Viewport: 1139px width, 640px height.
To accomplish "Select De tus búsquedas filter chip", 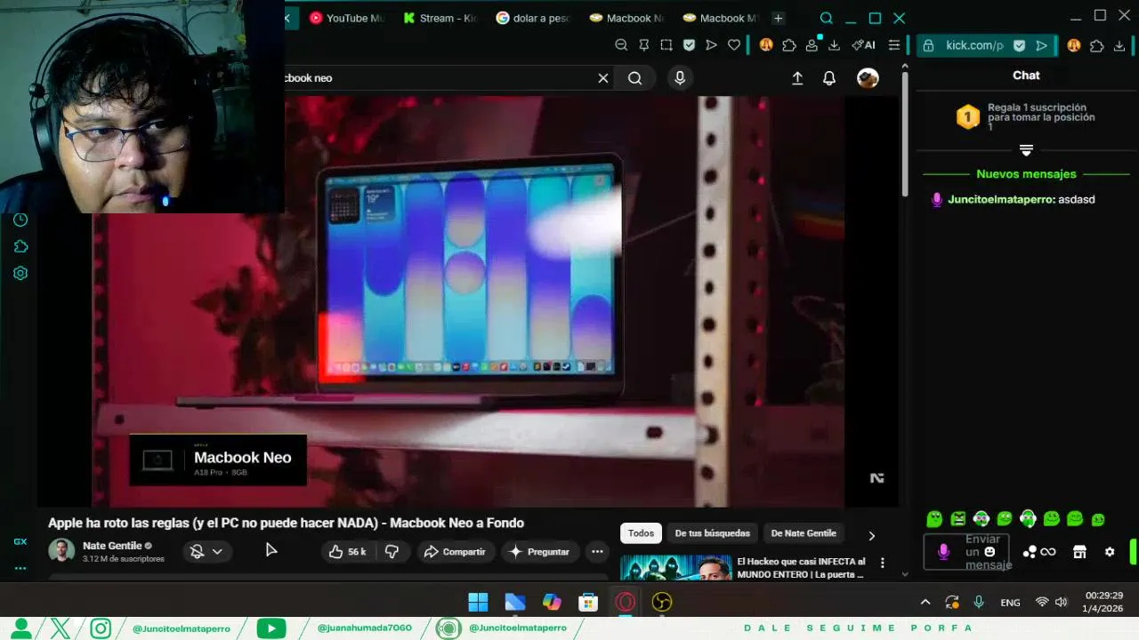I will click(x=712, y=533).
